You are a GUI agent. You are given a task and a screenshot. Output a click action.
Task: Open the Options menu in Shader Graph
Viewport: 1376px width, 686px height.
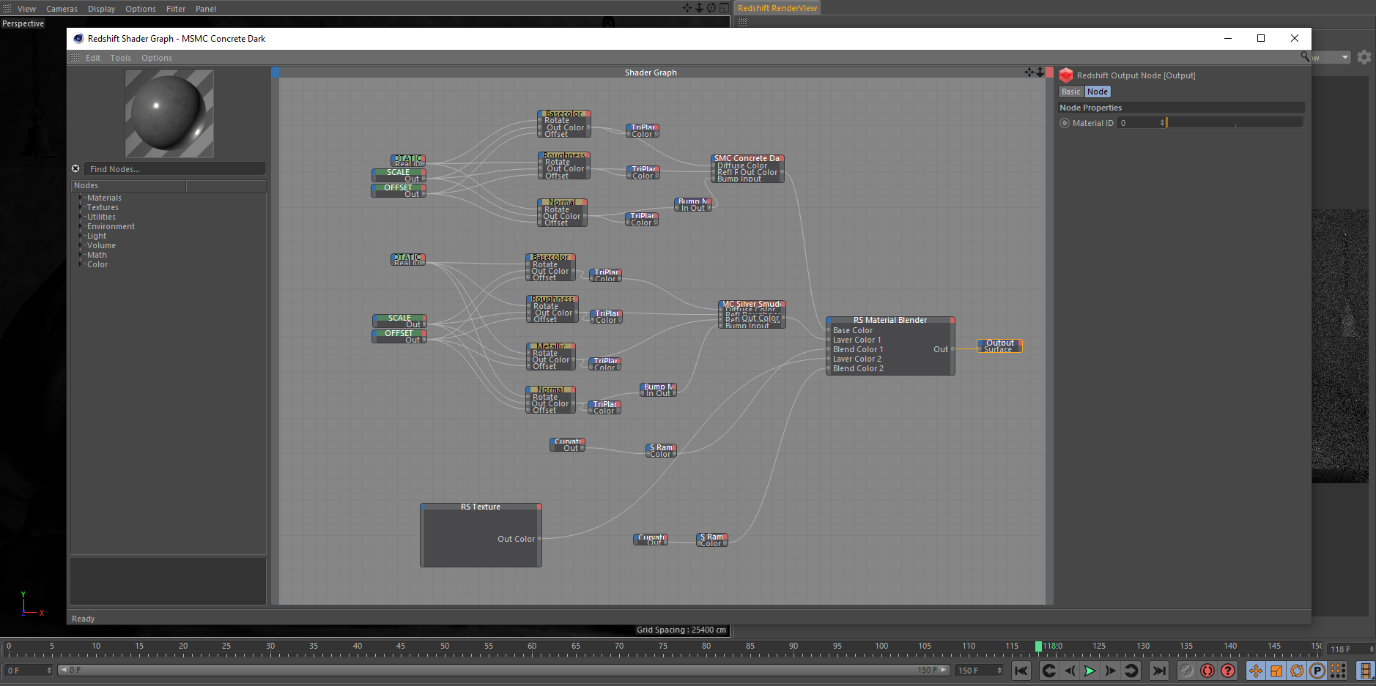(x=157, y=58)
